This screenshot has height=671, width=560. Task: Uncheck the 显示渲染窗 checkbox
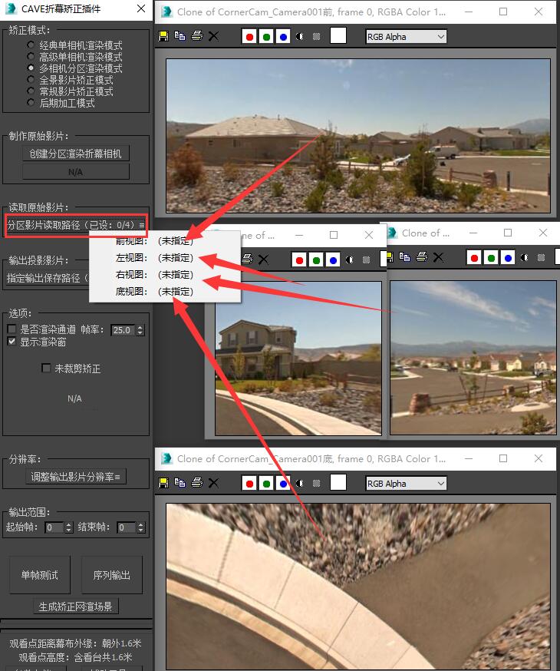tap(12, 342)
